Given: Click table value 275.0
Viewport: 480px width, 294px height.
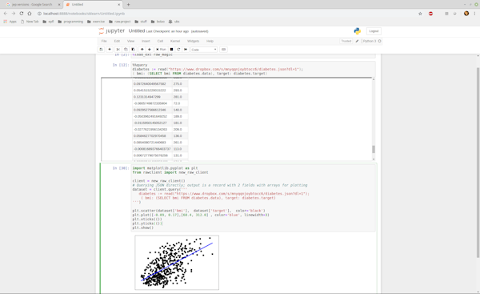Looking at the screenshot, I should click(178, 83).
